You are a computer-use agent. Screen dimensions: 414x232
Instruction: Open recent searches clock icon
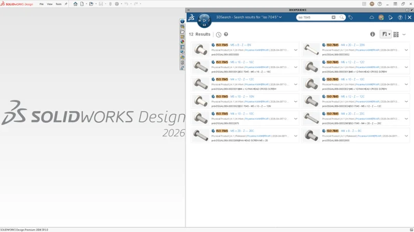218,35
